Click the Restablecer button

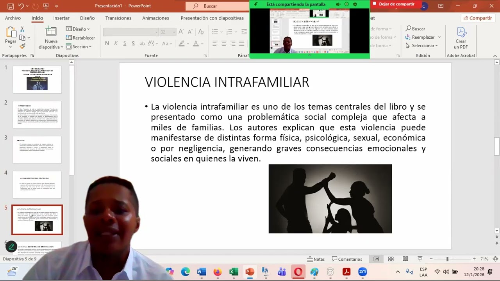pos(80,38)
